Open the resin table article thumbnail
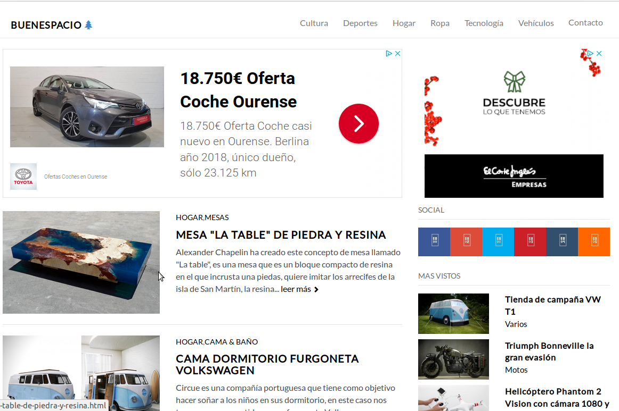 coord(81,262)
